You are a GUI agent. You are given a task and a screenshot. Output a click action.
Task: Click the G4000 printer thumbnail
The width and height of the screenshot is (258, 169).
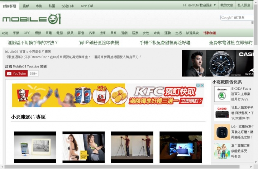pos(222,113)
